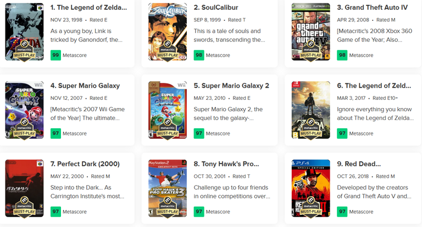Open the "2. SoulCalibur" title link
The image size is (422, 227).
(216, 8)
